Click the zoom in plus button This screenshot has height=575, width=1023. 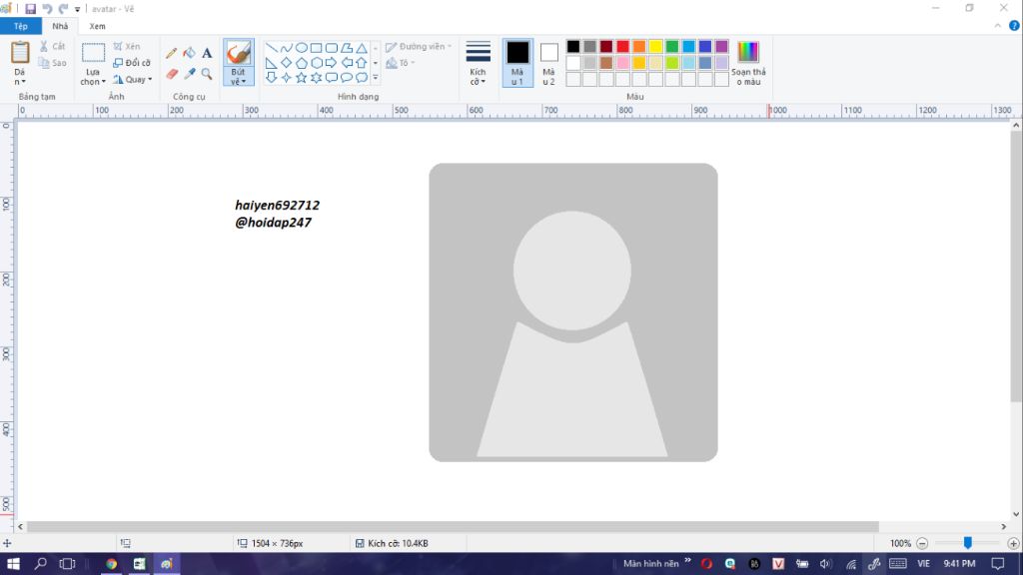click(1013, 543)
